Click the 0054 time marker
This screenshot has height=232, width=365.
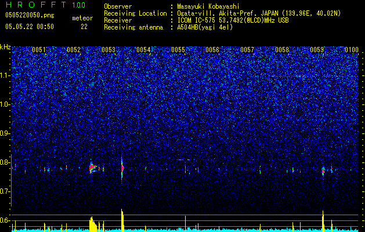coord(143,50)
